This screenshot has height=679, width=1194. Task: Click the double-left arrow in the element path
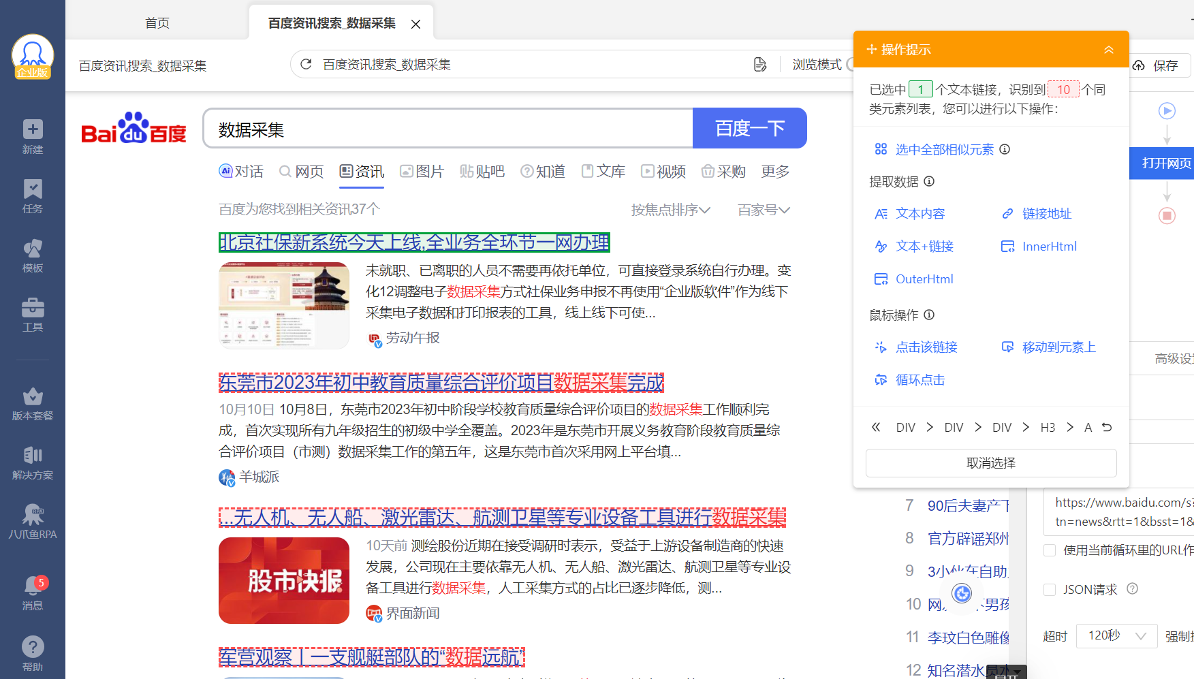pos(876,427)
